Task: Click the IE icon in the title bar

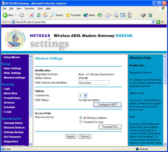Action: tap(3, 3)
